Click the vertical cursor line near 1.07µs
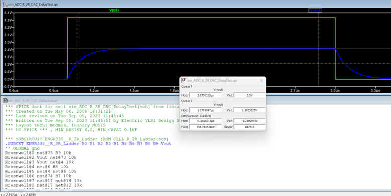 [77, 50]
